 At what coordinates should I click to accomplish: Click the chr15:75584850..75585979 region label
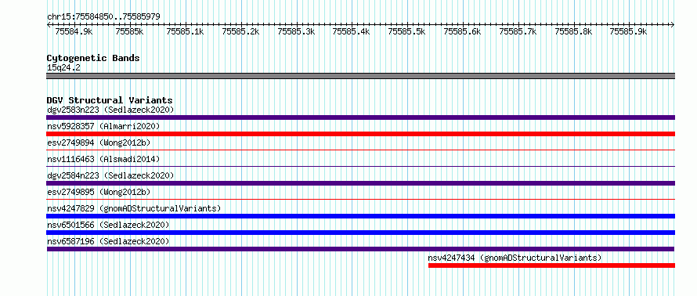pos(103,17)
